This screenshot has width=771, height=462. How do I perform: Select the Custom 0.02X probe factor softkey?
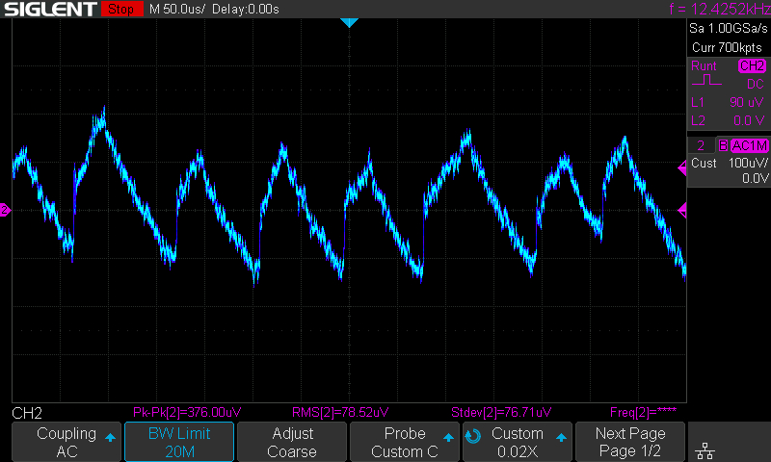tap(518, 442)
